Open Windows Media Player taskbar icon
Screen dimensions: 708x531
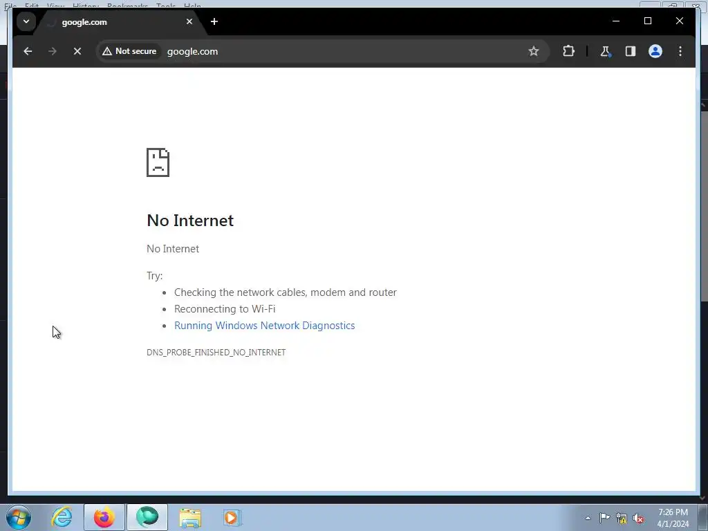232,517
